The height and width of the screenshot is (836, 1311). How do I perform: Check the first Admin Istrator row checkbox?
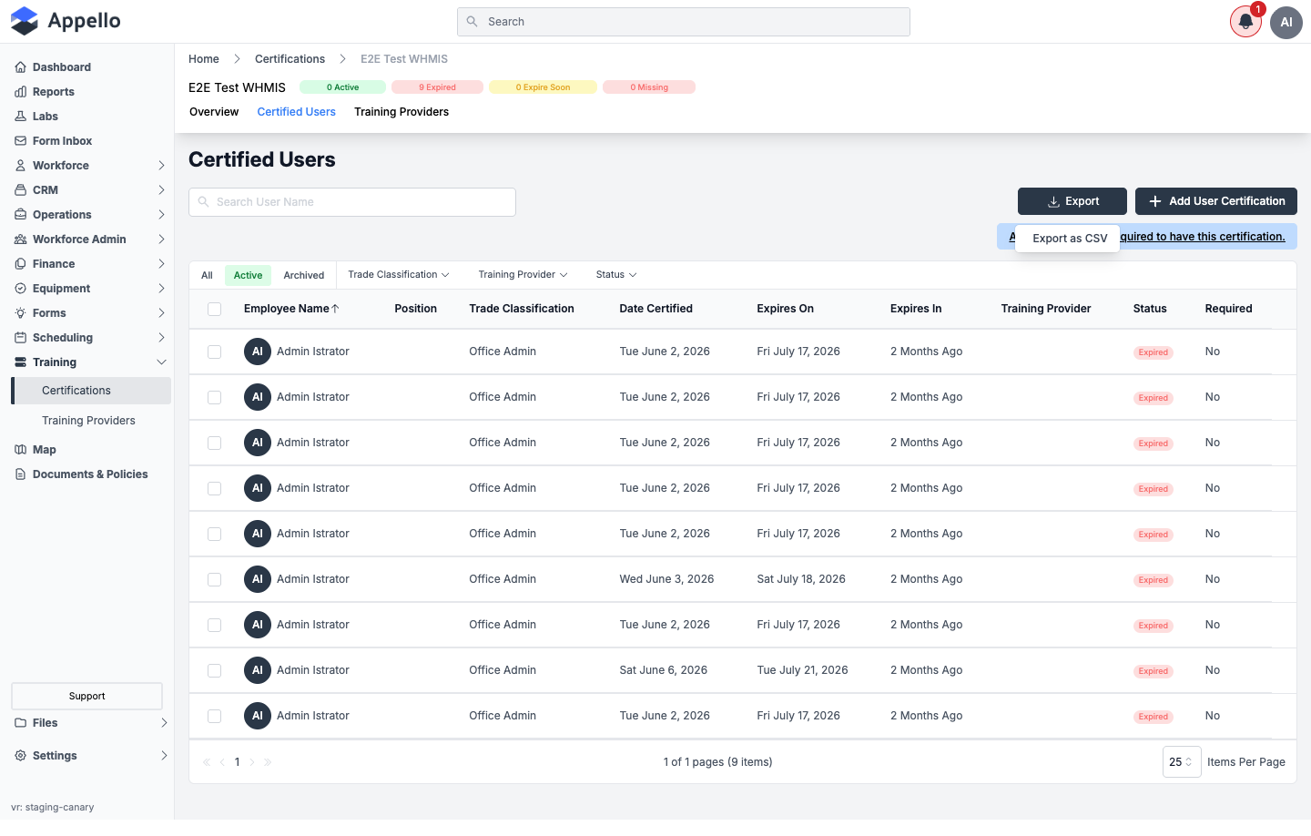coord(215,352)
